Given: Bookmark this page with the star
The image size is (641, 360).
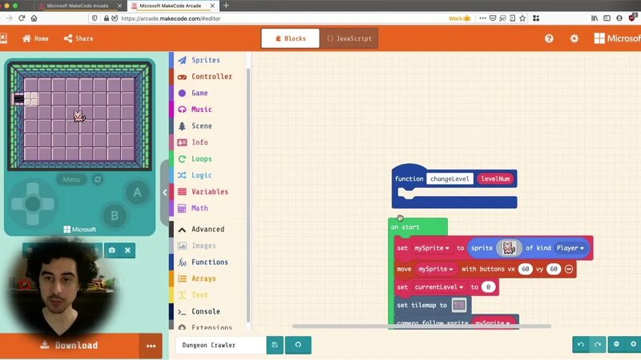Looking at the screenshot, I should point(522,18).
